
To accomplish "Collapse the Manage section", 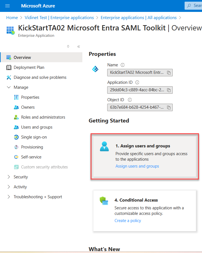I will click(9, 87).
